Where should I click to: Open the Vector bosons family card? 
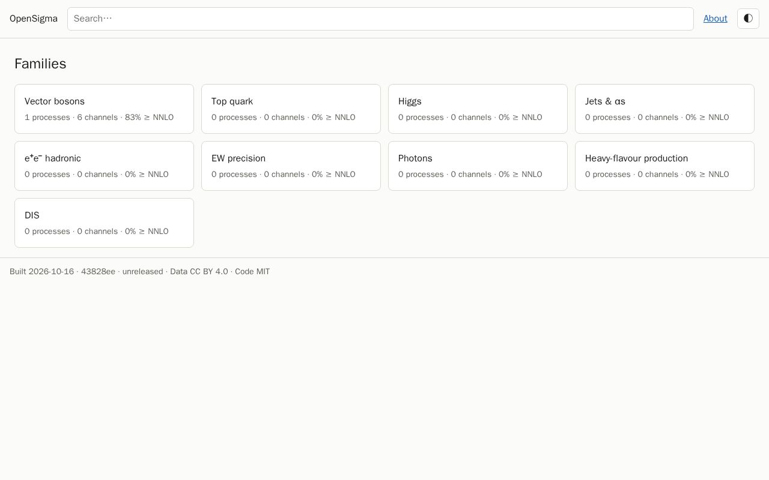click(x=104, y=109)
